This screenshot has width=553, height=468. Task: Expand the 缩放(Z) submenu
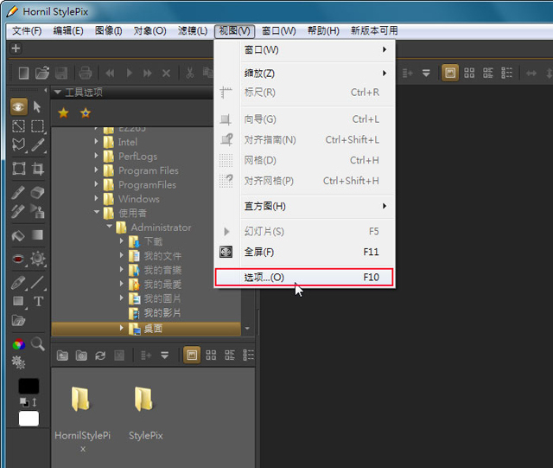pos(304,74)
